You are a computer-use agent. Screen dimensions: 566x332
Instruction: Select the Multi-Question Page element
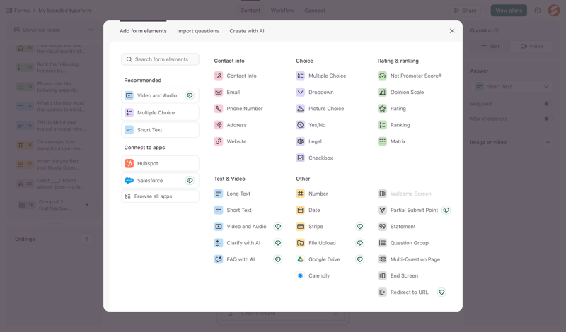point(409,259)
